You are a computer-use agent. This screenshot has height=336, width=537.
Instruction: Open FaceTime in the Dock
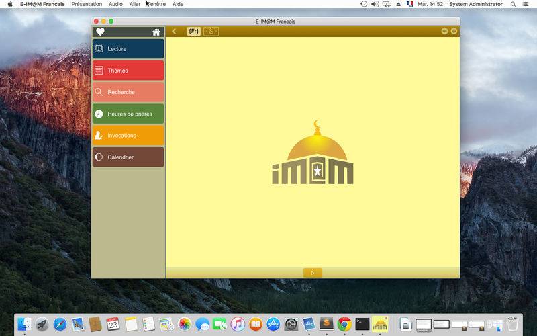(x=220, y=324)
